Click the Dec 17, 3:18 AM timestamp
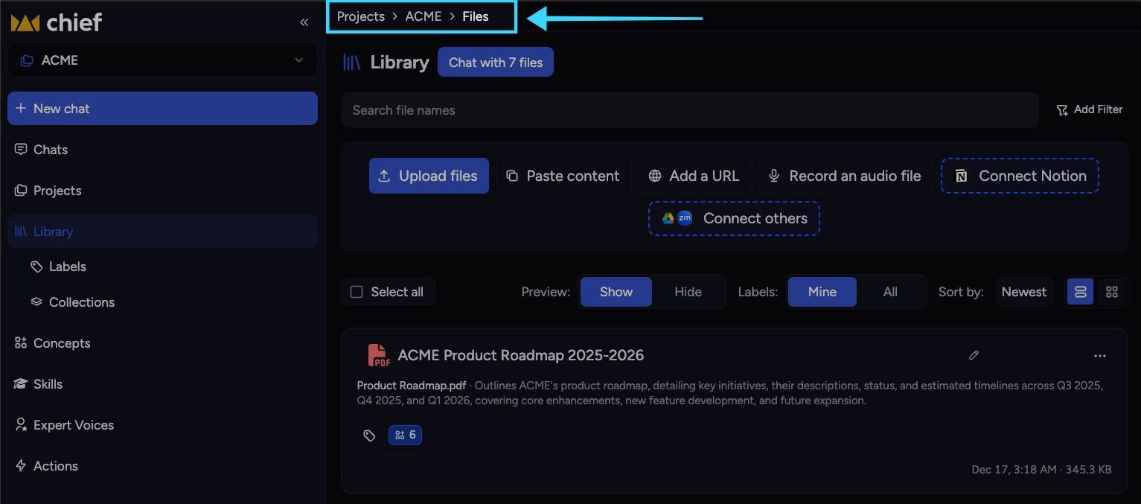 [1014, 470]
